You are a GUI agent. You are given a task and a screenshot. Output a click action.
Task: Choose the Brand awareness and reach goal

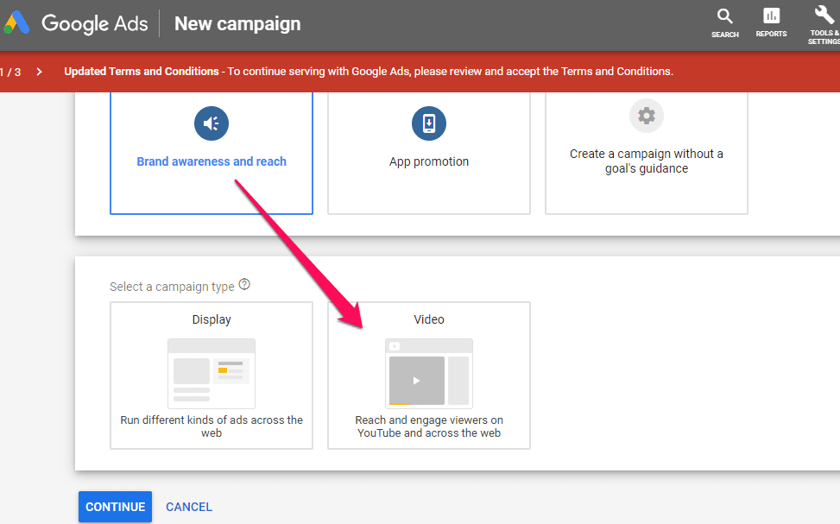211,161
